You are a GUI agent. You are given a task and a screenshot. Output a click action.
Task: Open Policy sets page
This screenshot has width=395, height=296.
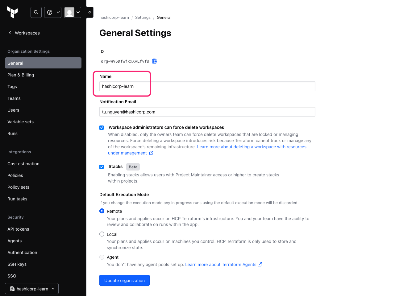(43, 187)
